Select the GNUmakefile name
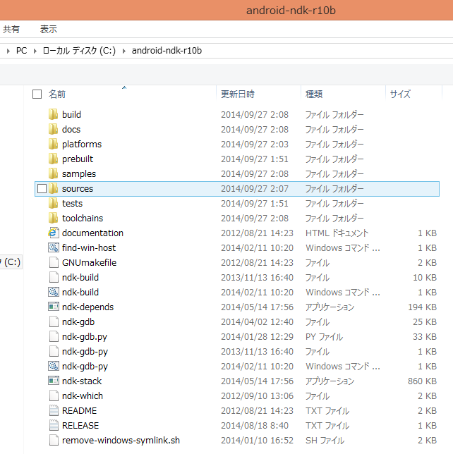Image resolution: width=453 pixels, height=454 pixels. tap(90, 263)
